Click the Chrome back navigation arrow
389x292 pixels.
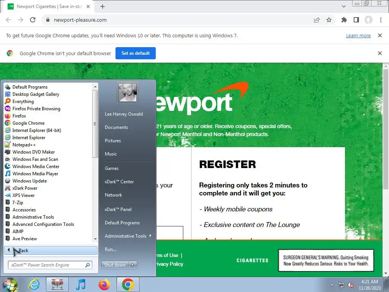coord(8,20)
